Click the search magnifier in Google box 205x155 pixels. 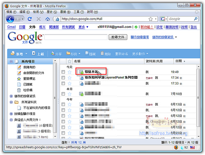[196, 19]
